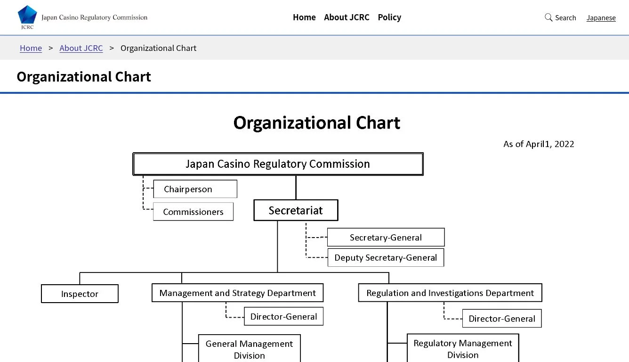Click the Commissioners box
This screenshot has height=362, width=629.
point(193,212)
